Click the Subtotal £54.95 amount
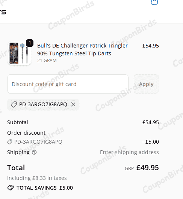This screenshot has height=199, width=183. [x=151, y=122]
